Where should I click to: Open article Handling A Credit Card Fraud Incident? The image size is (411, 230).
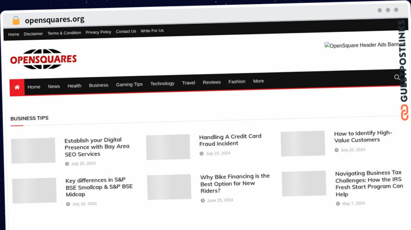(x=230, y=140)
